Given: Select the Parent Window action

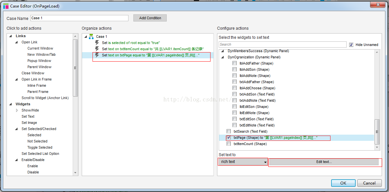Looking at the screenshot, I should click(x=40, y=67).
